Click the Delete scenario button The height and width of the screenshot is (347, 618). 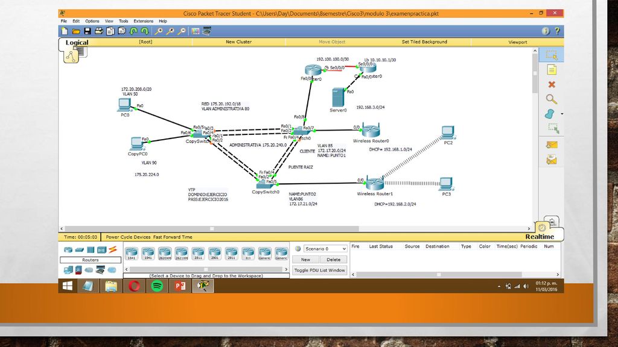[333, 260]
